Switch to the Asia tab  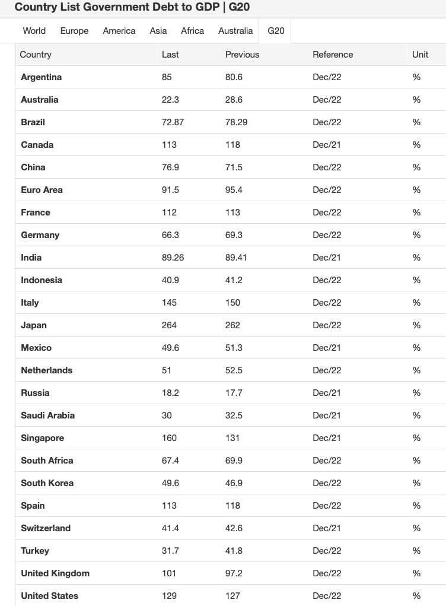click(x=158, y=31)
